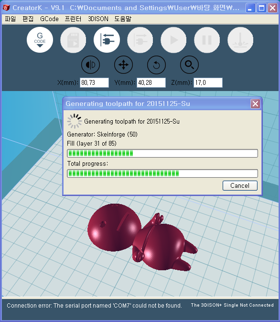Click the CreatorK app icon in title bar
This screenshot has height=322, width=280.
pyautogui.click(x=6, y=8)
